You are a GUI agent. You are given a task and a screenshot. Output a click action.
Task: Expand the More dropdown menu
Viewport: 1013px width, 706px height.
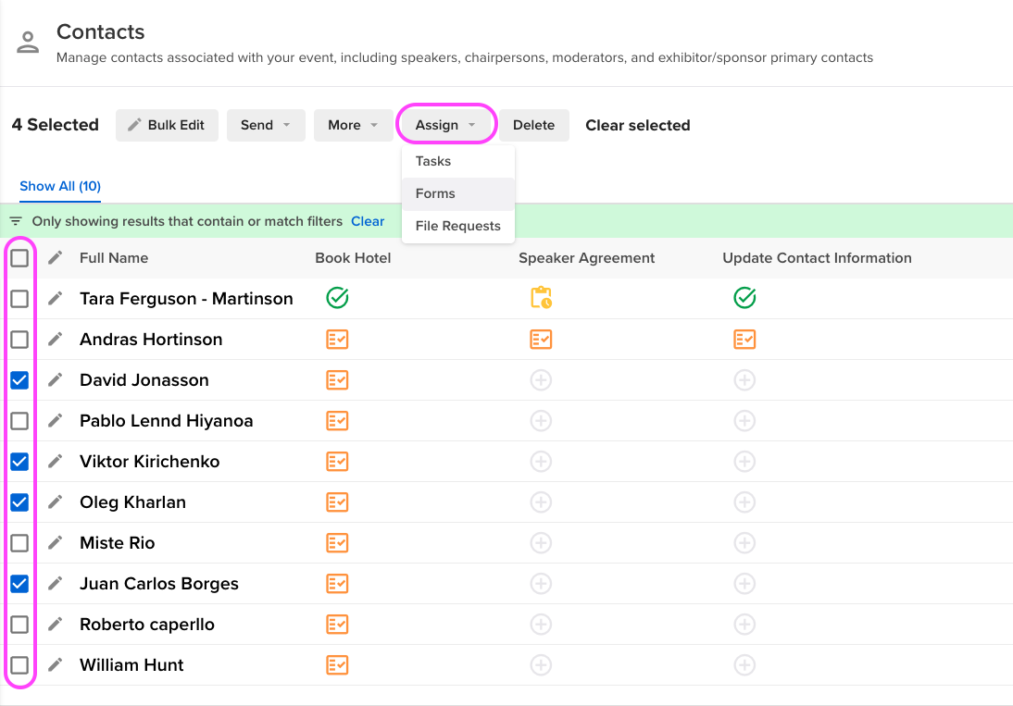pyautogui.click(x=353, y=125)
